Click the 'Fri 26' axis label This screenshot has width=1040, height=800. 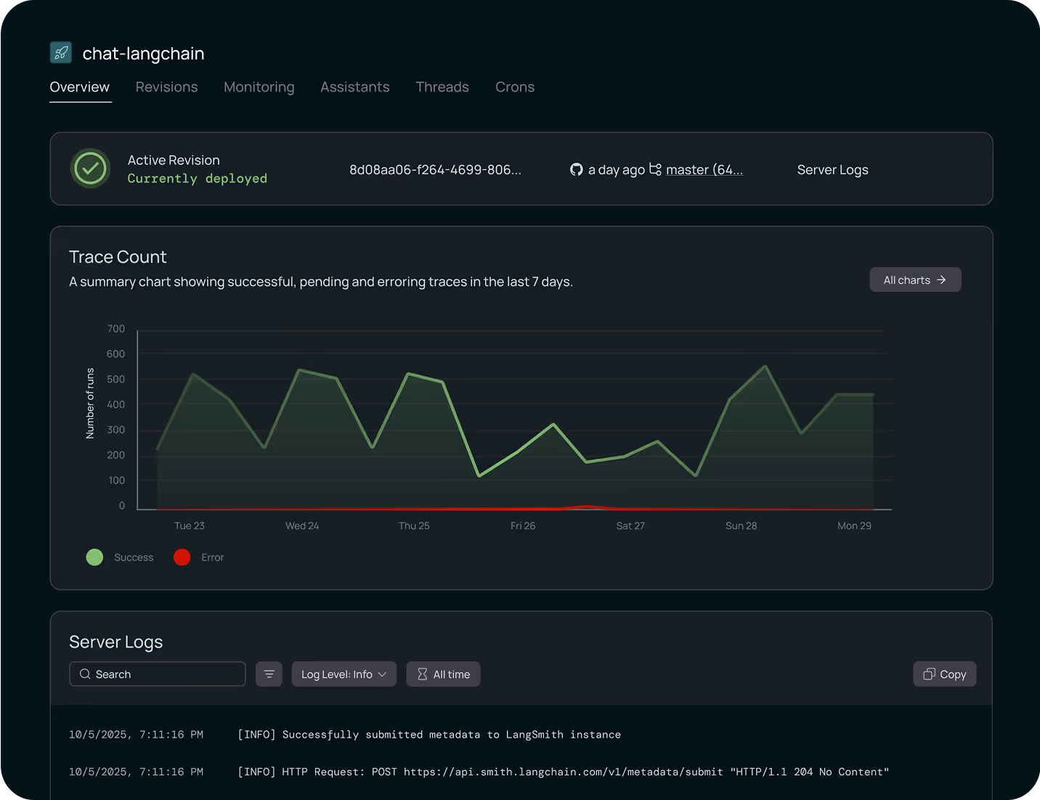coord(523,526)
